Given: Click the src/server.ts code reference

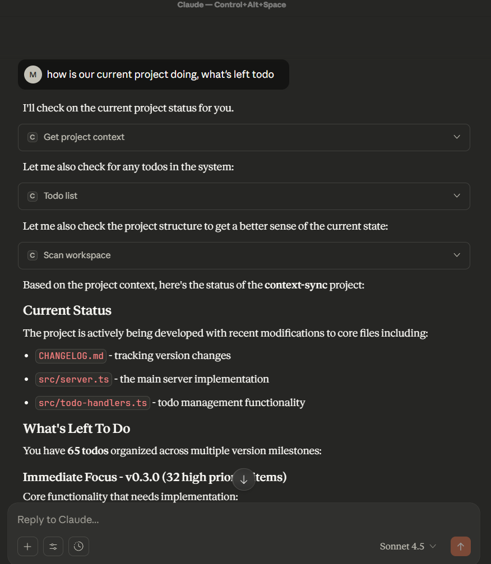Looking at the screenshot, I should click(73, 379).
